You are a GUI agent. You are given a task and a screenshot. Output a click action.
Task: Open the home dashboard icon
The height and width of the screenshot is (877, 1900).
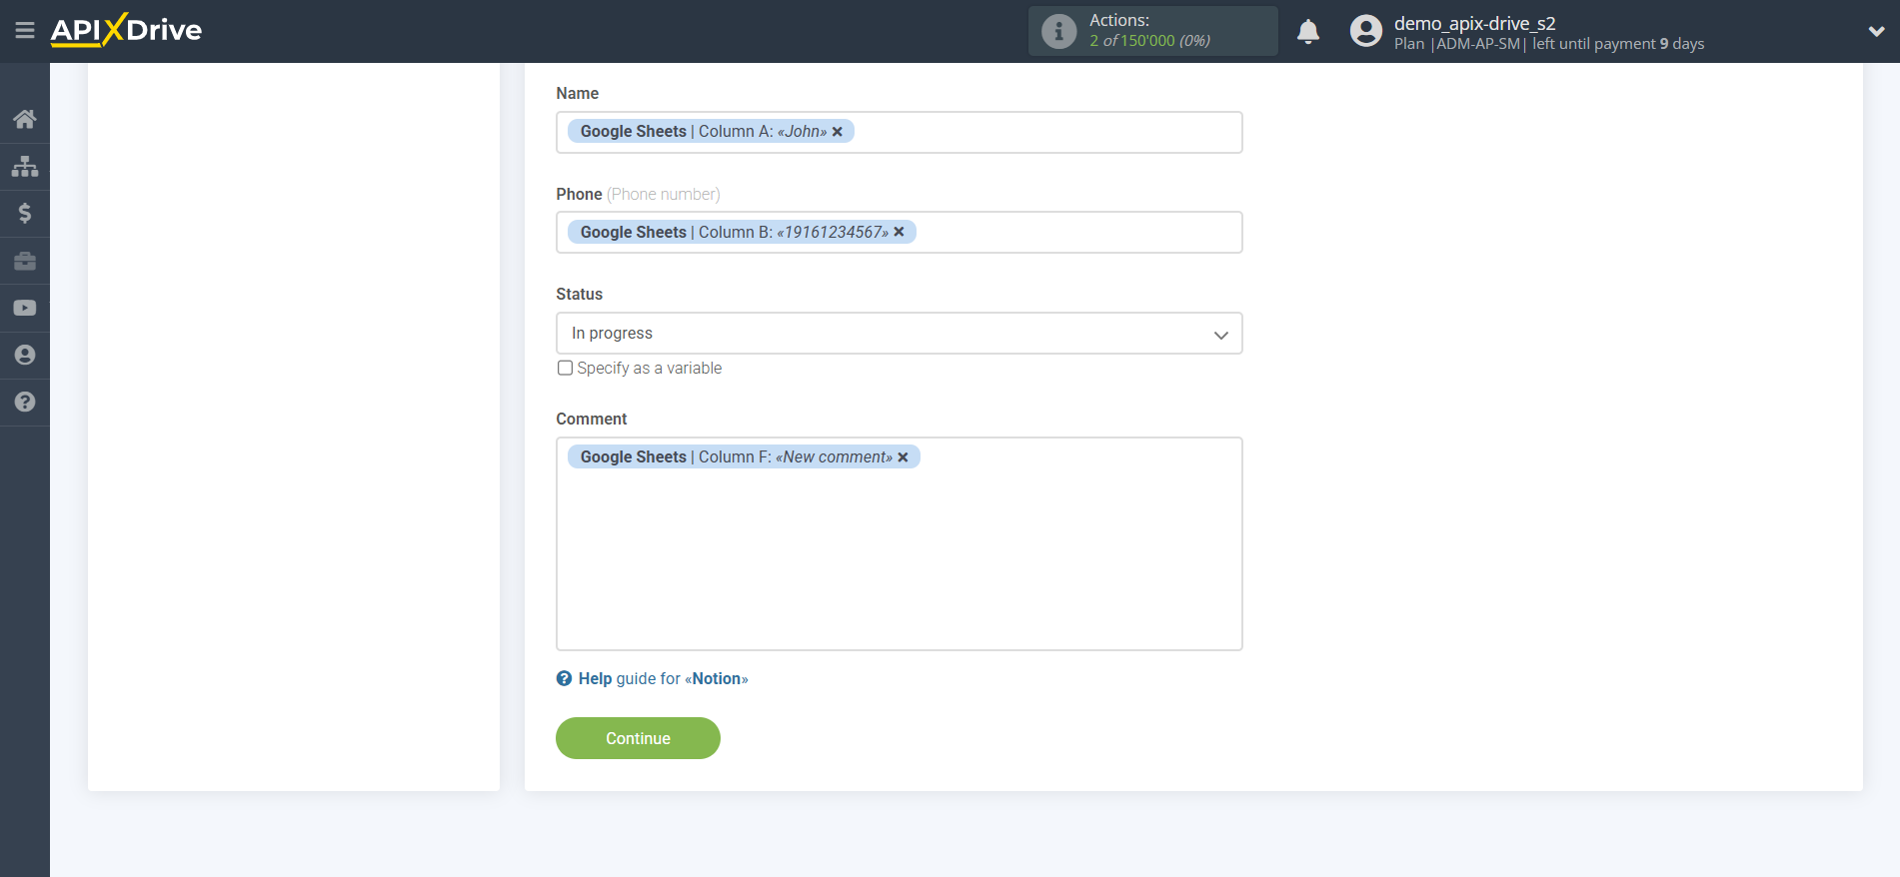pyautogui.click(x=25, y=119)
